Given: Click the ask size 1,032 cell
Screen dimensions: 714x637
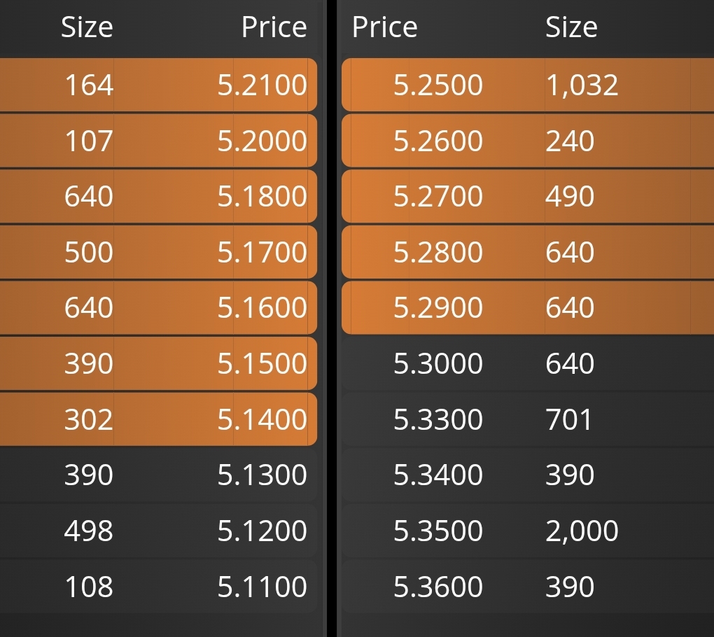Looking at the screenshot, I should tap(582, 85).
